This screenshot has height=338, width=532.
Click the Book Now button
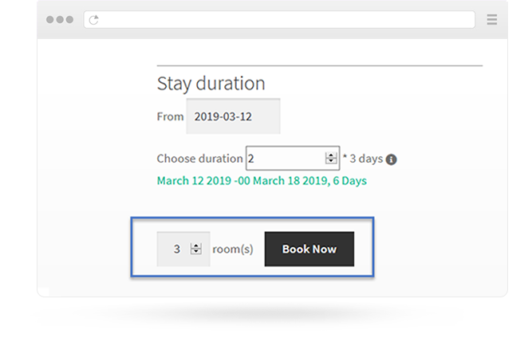309,249
